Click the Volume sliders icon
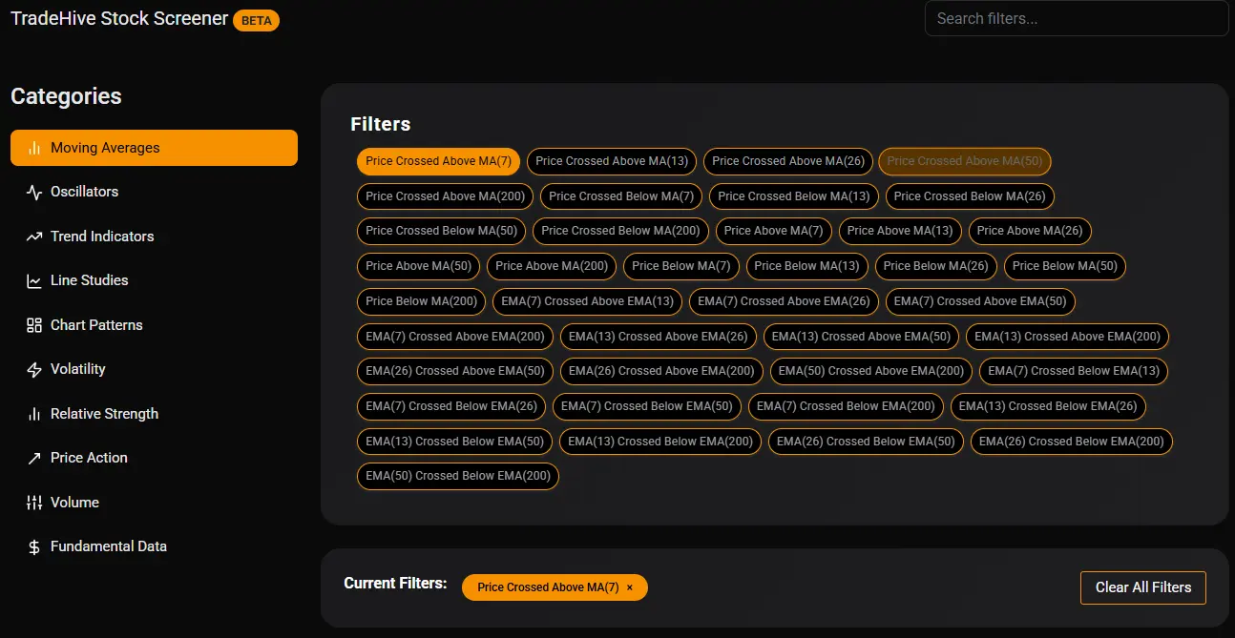Screen dimensions: 1235x638 point(34,503)
